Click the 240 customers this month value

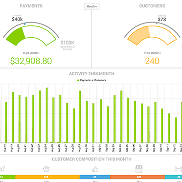point(152,61)
